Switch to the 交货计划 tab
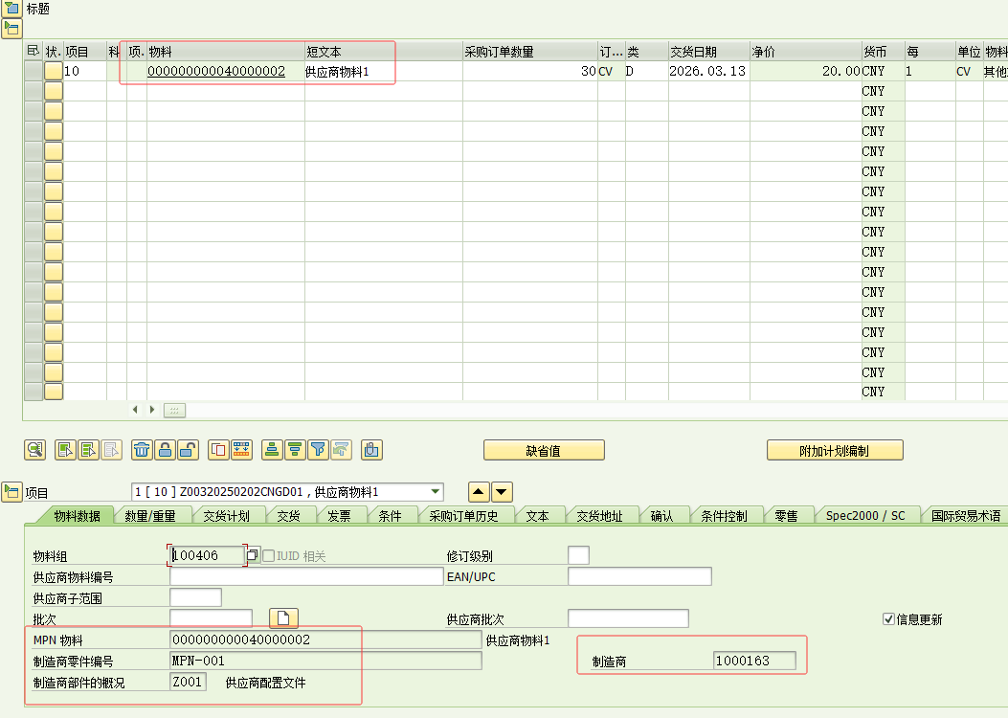 coord(226,516)
